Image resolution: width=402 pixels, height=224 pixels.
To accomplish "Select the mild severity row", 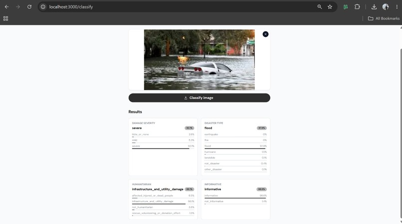I will tap(163, 141).
